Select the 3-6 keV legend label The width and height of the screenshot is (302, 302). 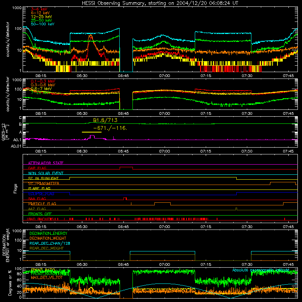pyautogui.click(x=39, y=9)
